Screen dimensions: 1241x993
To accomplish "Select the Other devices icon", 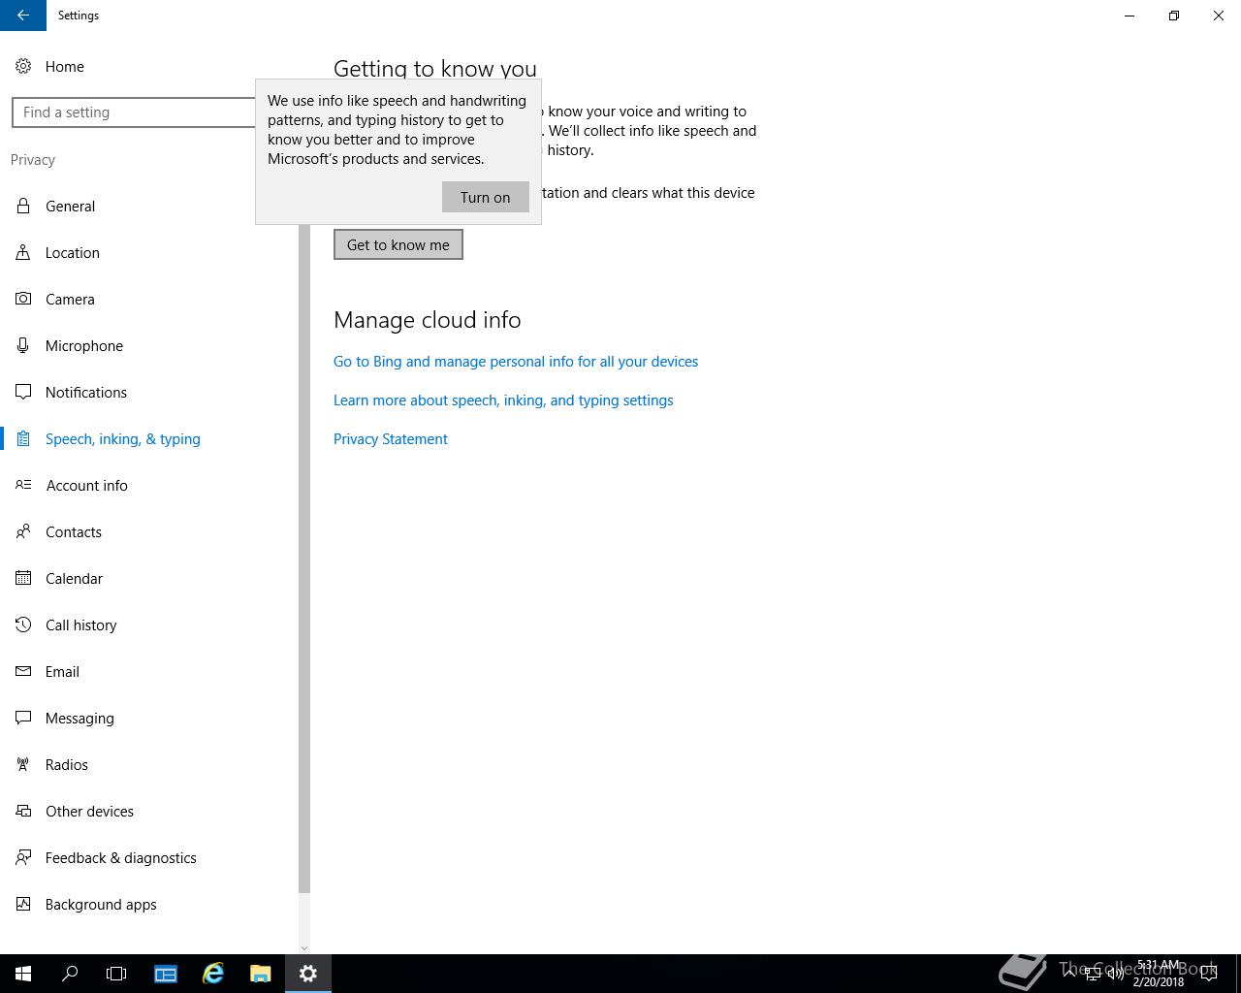I will (x=23, y=811).
